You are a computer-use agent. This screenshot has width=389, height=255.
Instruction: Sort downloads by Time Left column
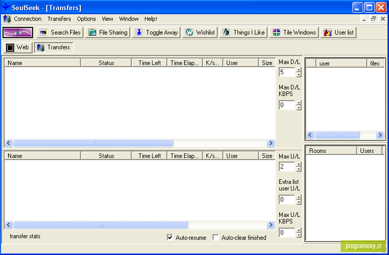[149, 63]
